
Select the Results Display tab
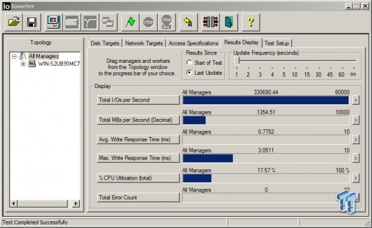point(241,42)
